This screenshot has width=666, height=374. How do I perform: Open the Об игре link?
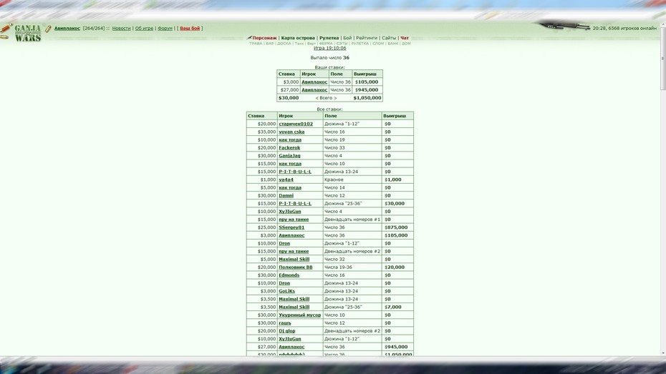click(x=144, y=29)
